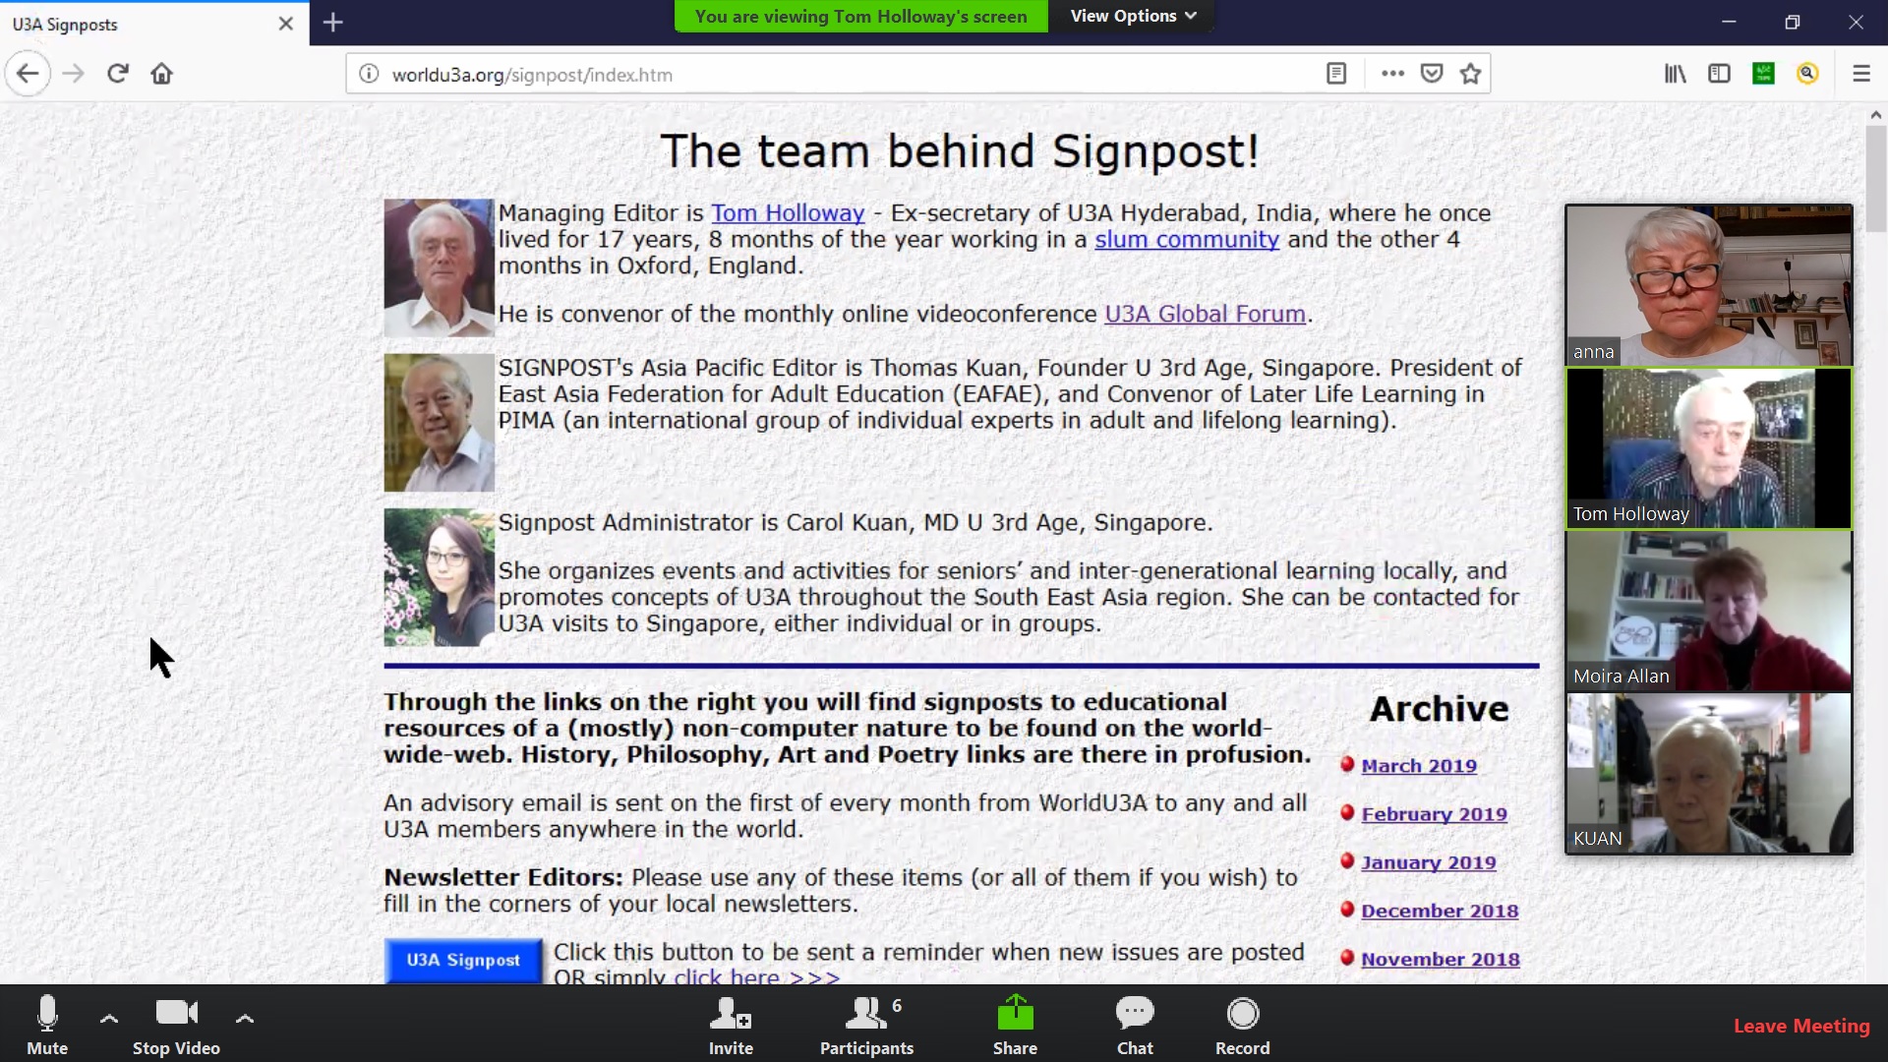The image size is (1888, 1062).
Task: Open the February 2019 archive link
Action: click(x=1434, y=814)
